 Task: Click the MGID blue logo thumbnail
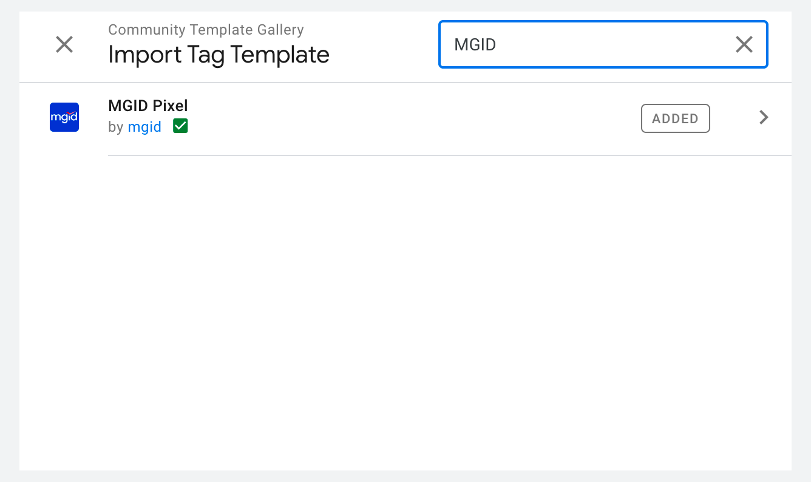[x=64, y=117]
